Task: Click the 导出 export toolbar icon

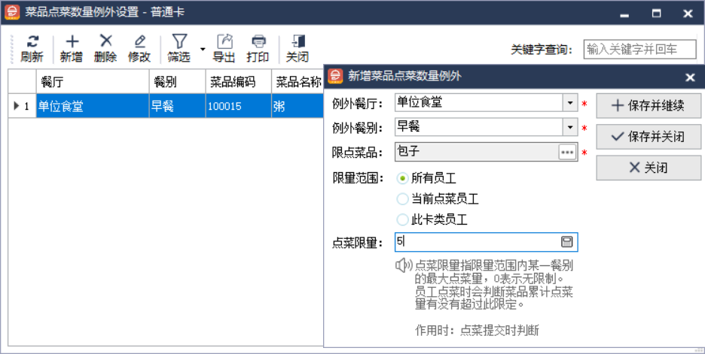Action: 224,41
